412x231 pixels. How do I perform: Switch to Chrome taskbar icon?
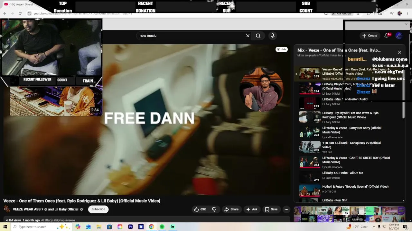151,227
